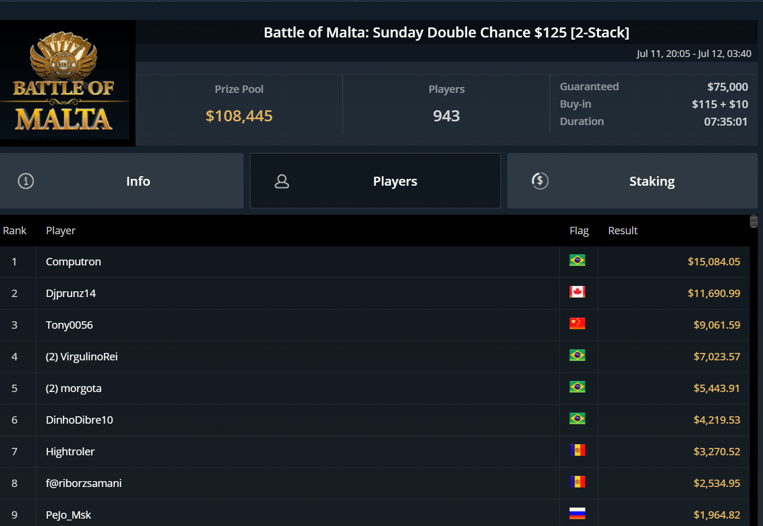Screen dimensions: 763x526
Task: Click the Staking dollar icon
Action: [540, 181]
